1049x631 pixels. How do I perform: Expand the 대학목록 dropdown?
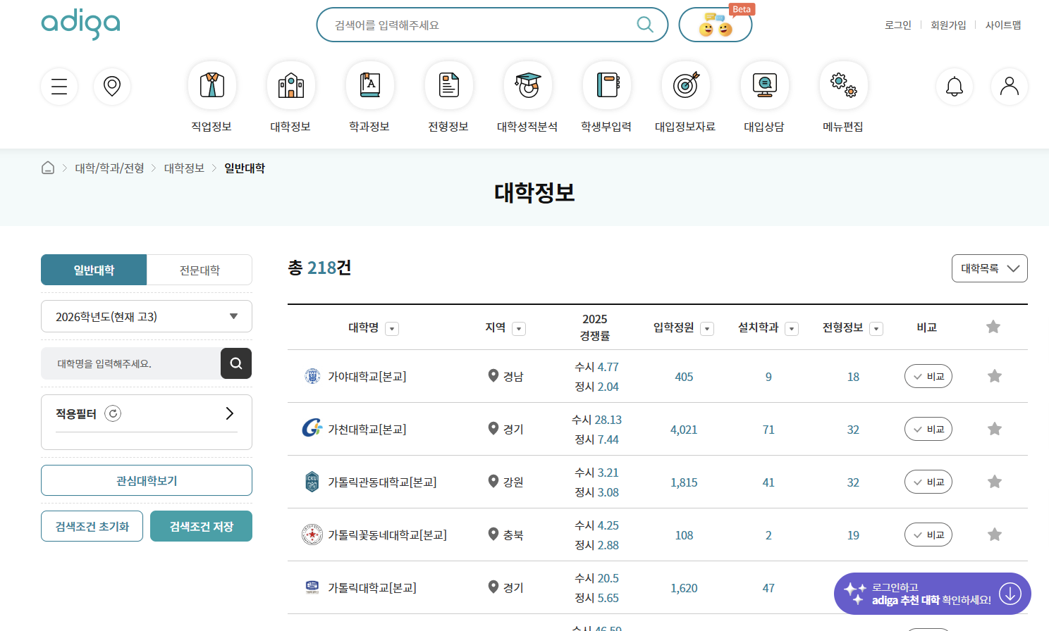(x=989, y=268)
